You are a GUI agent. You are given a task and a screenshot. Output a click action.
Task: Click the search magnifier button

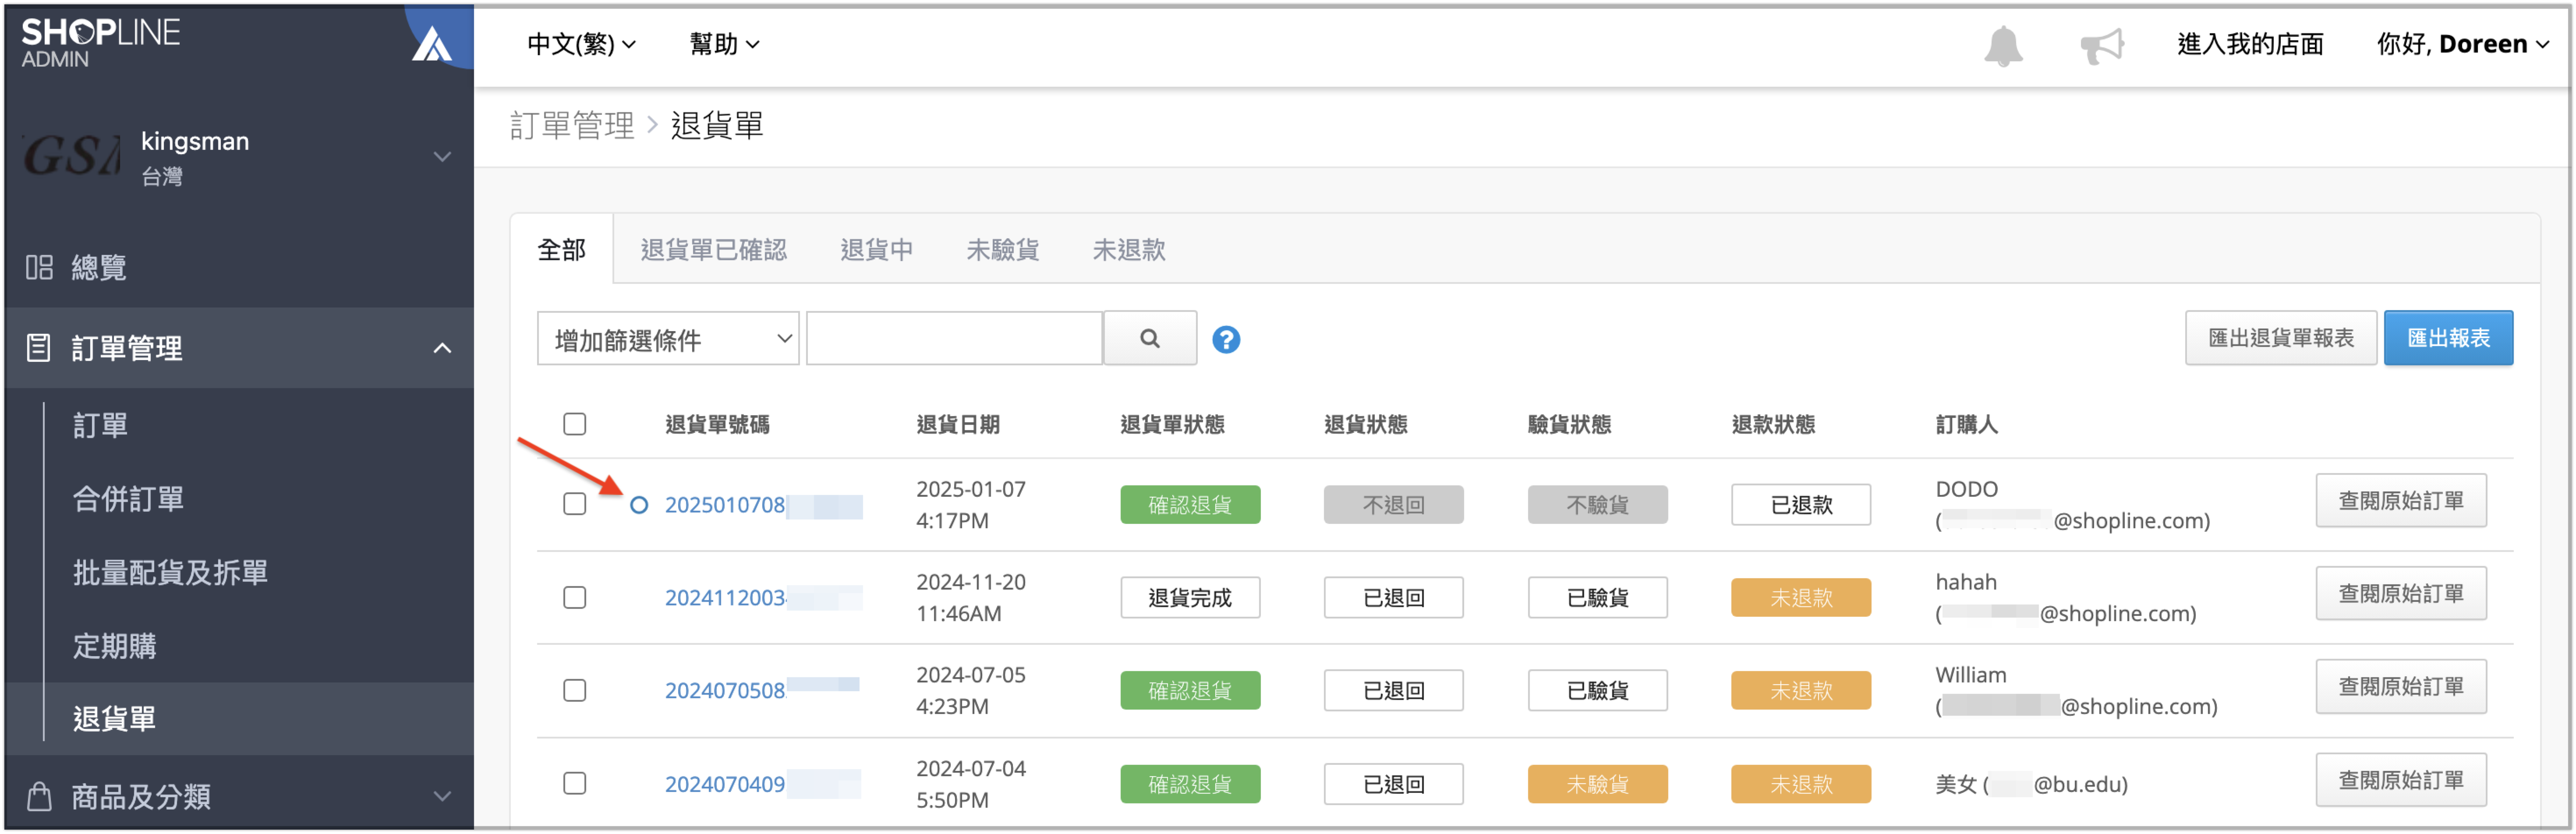(x=1150, y=339)
